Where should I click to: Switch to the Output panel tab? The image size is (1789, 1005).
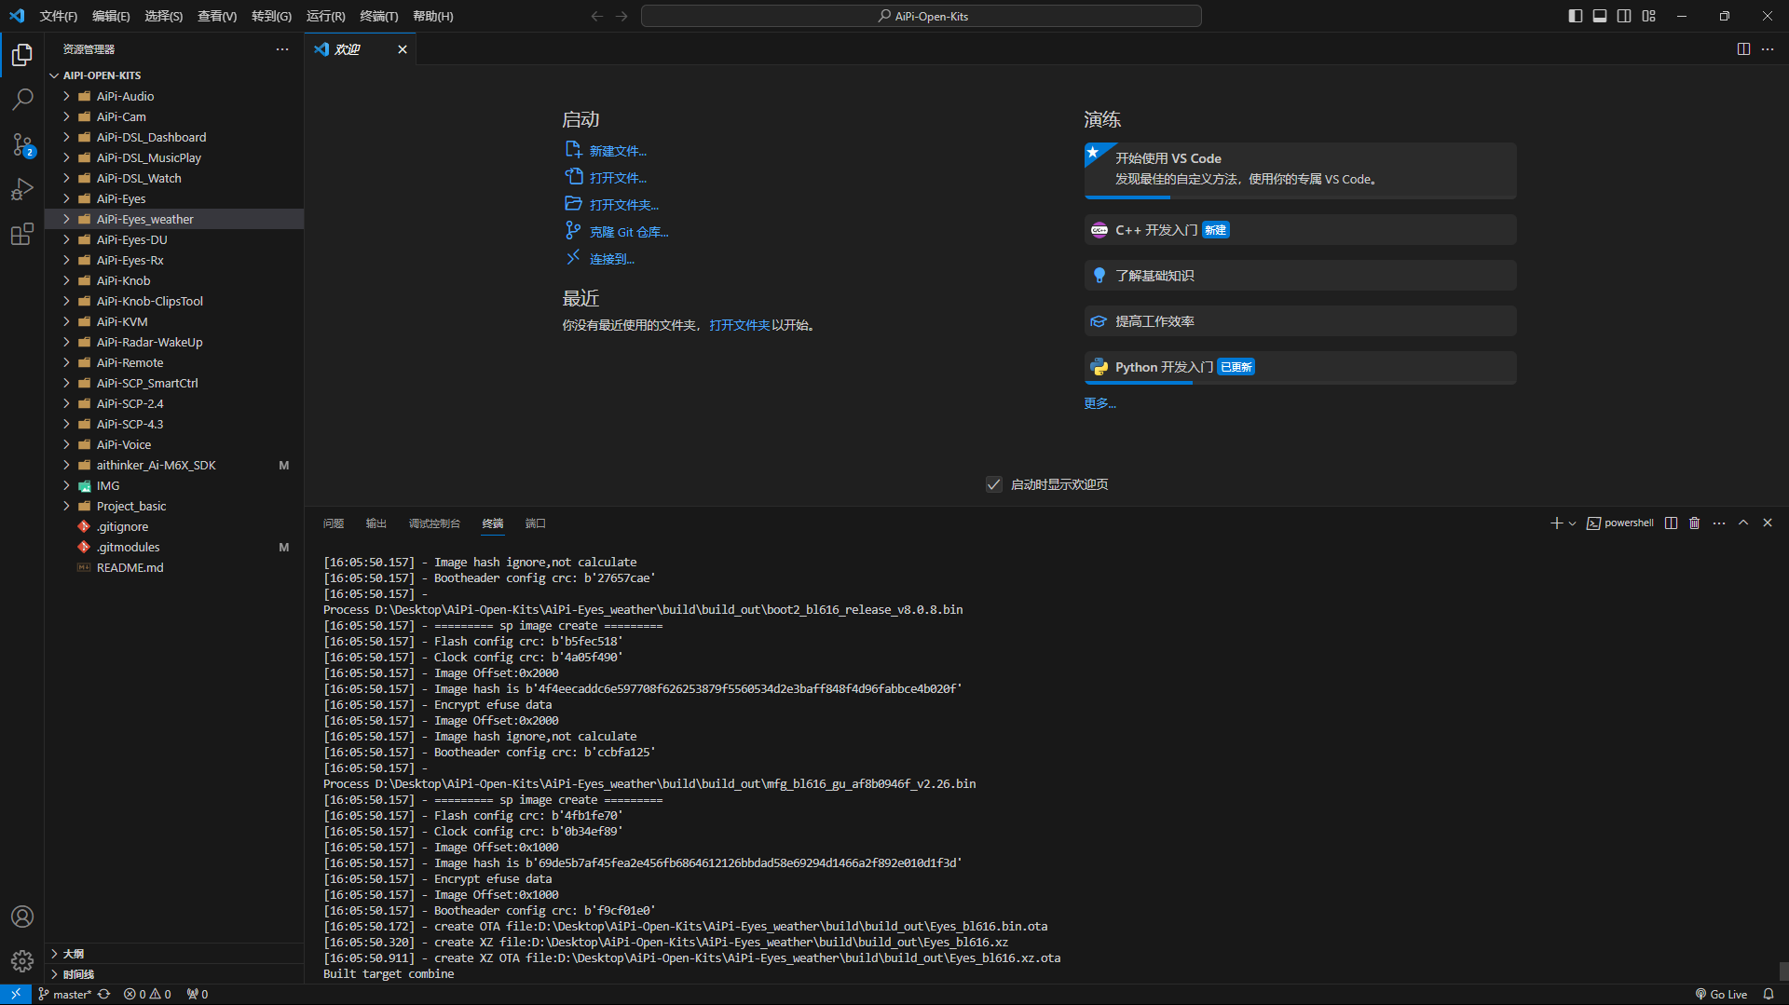pyautogui.click(x=376, y=523)
